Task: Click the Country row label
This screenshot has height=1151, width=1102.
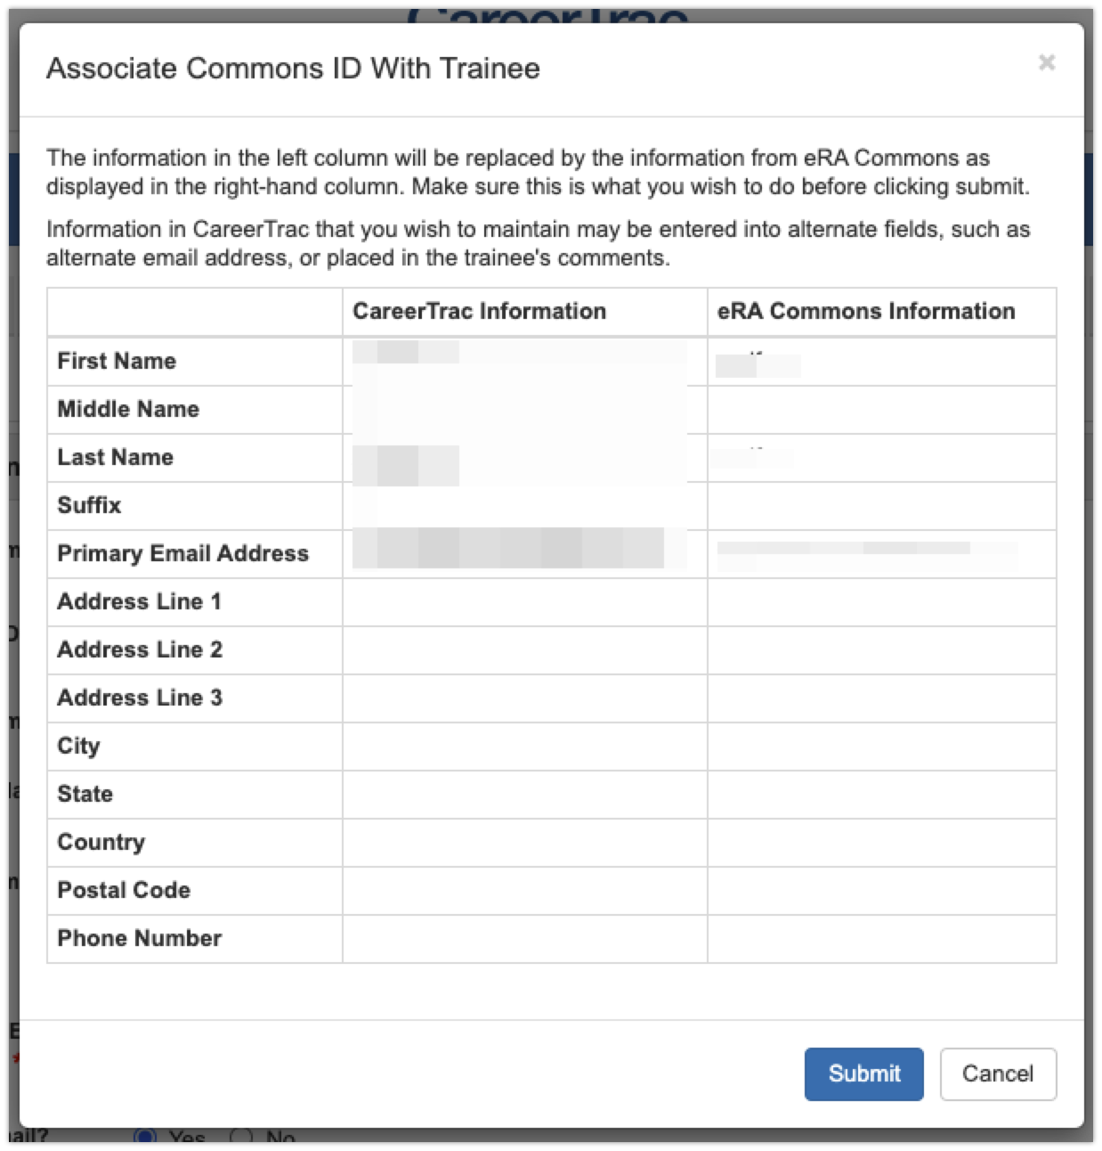Action: (x=101, y=842)
